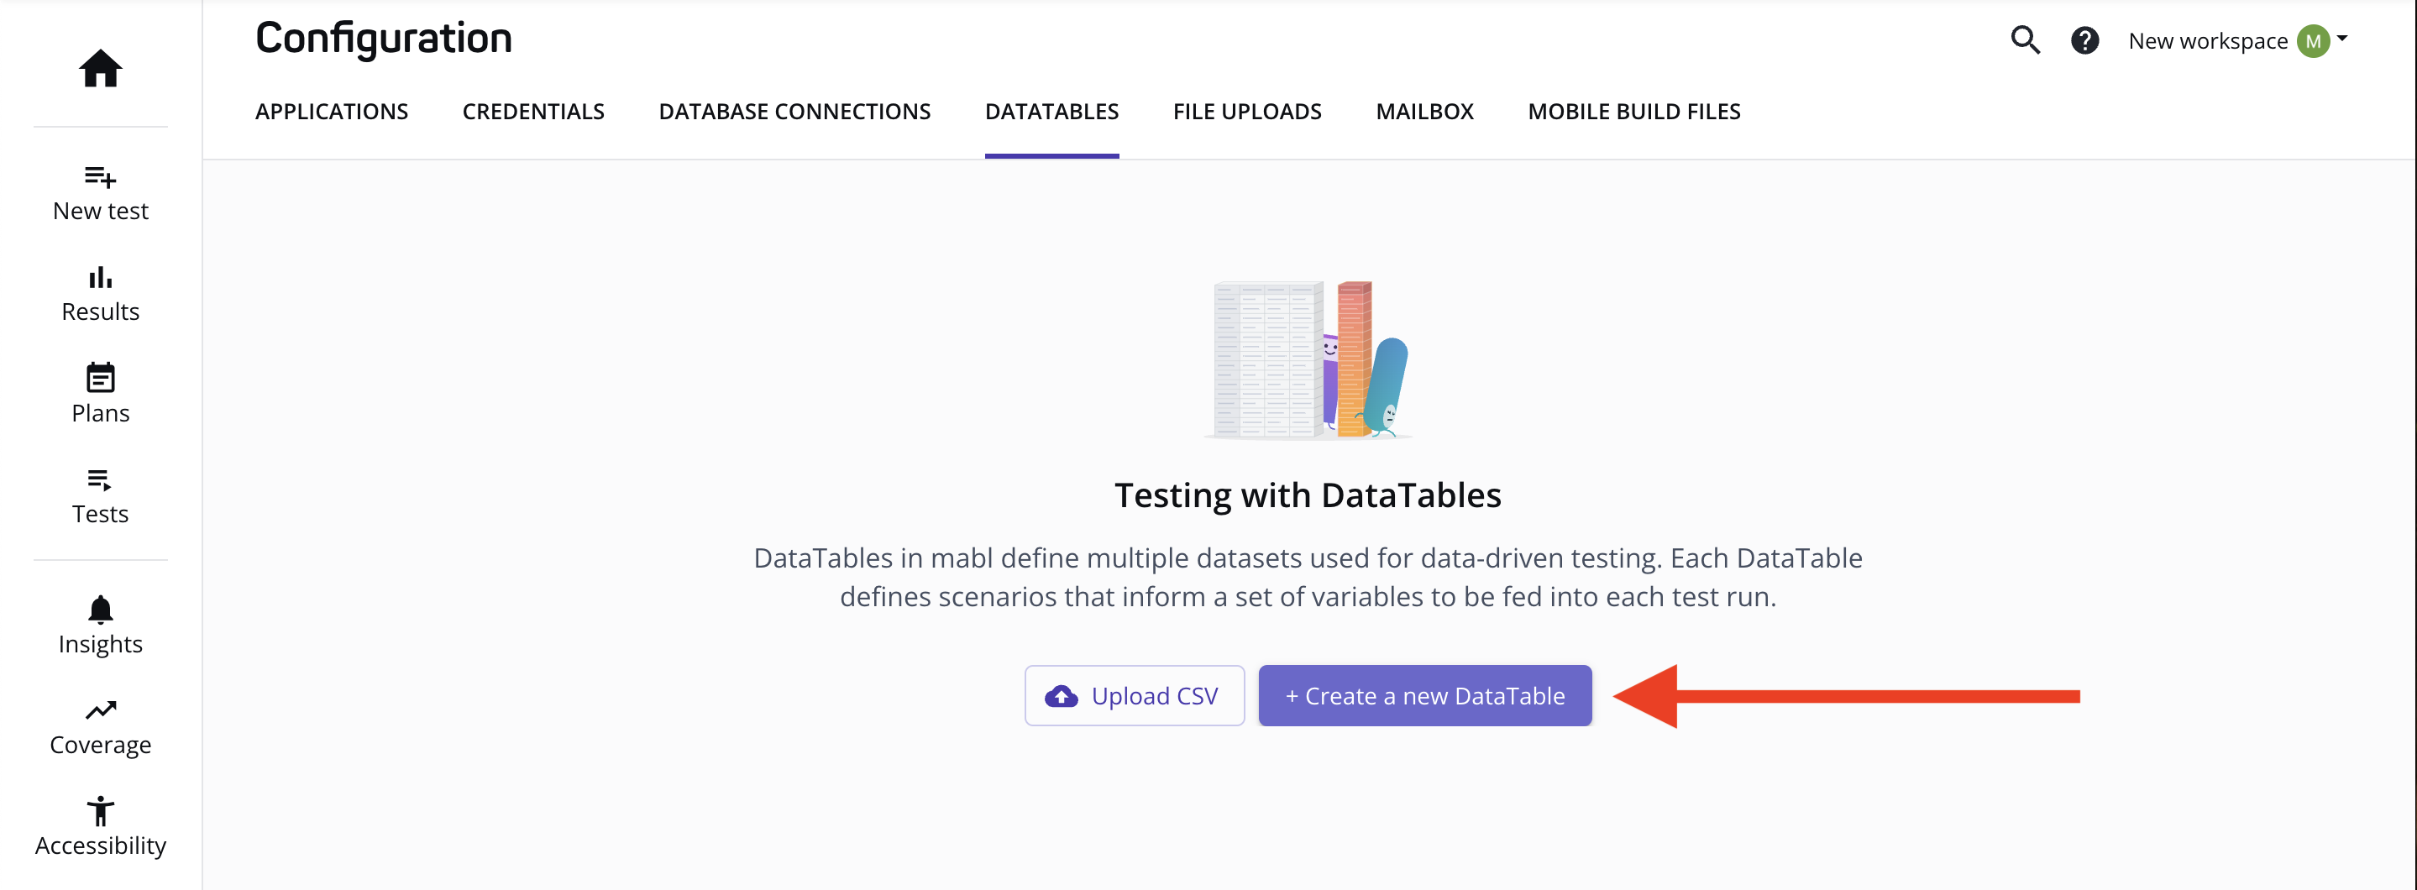2417x890 pixels.
Task: Open New test from sidebar
Action: click(101, 194)
